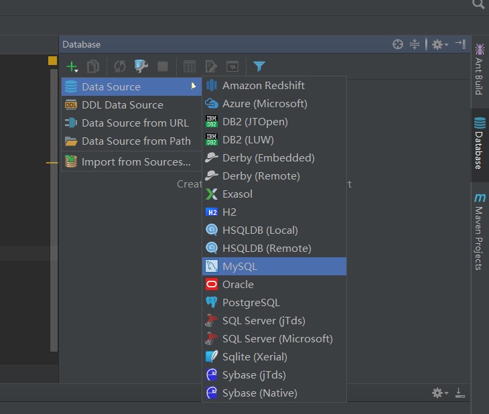Select SQL Server (jTds)
The width and height of the screenshot is (489, 414).
[x=274, y=321]
